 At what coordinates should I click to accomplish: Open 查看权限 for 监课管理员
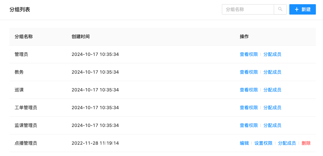[249, 125]
